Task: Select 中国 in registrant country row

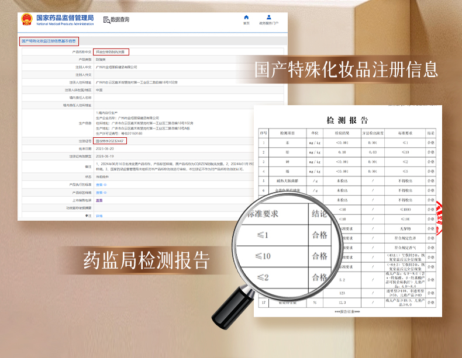Action: 99,90
